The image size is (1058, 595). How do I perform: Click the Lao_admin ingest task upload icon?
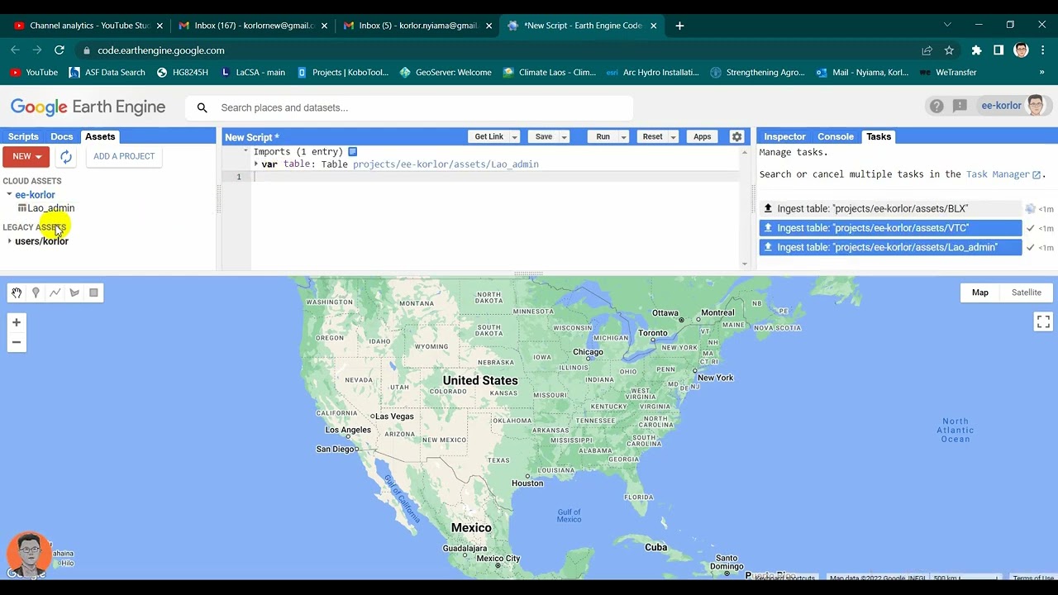pyautogui.click(x=768, y=247)
